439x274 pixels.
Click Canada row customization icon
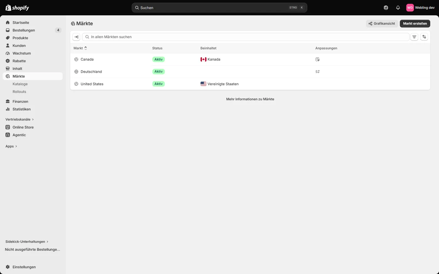point(317,59)
